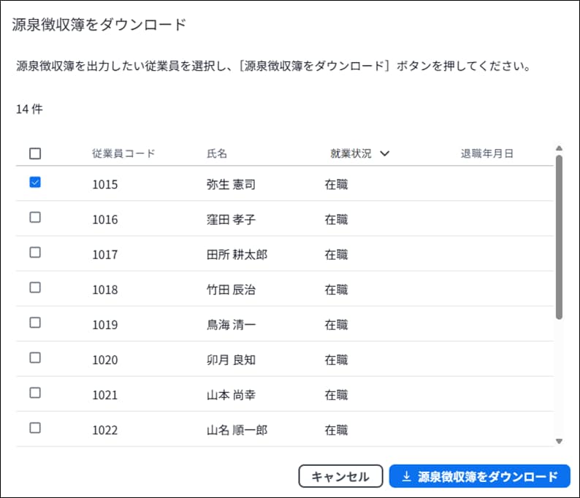The height and width of the screenshot is (498, 580).
Task: Click the vertical scrollbar thumb
Action: 559,237
